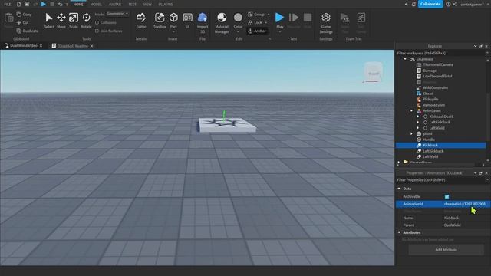Click the Import 3D icon
The image size is (491, 276).
click(203, 18)
